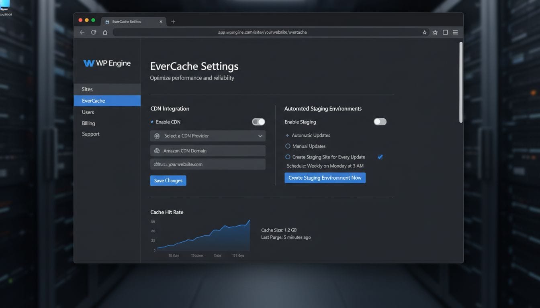The image size is (540, 308).
Task: Open the favorites star next to address bar
Action: pos(435,32)
